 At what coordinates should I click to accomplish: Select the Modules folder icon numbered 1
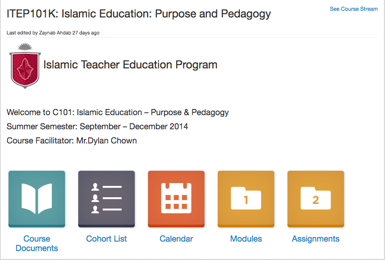(x=246, y=199)
